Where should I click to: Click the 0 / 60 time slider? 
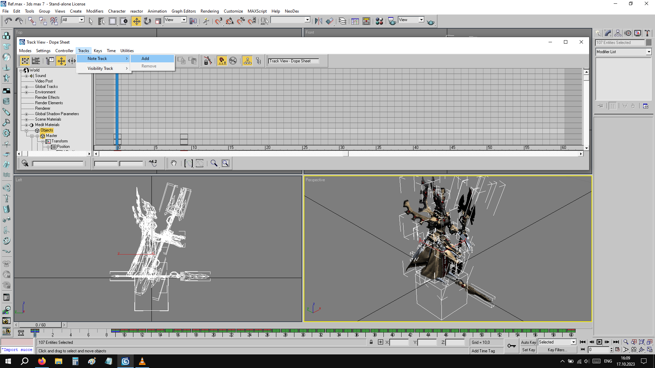pyautogui.click(x=40, y=325)
